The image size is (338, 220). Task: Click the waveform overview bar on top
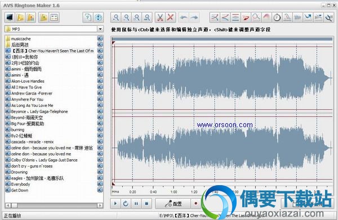(223, 39)
